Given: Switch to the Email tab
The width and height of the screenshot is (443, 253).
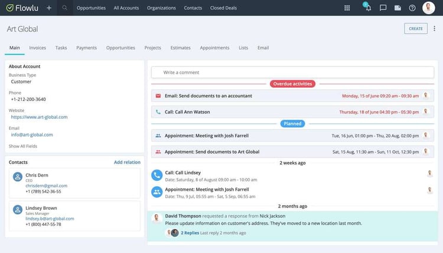Looking at the screenshot, I should click(x=263, y=48).
